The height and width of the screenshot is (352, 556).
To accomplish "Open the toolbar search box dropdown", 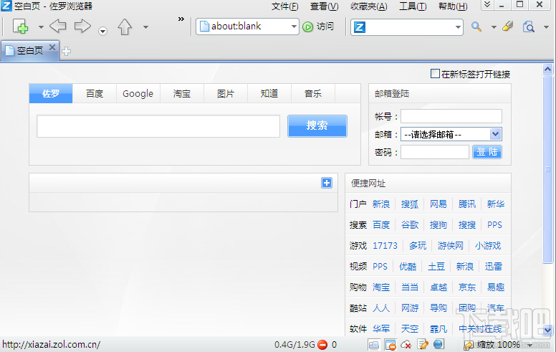I will tap(458, 27).
